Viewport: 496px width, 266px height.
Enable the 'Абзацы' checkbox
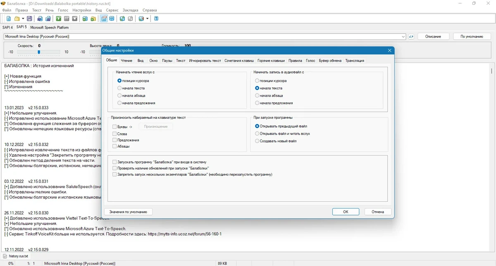tap(114, 146)
